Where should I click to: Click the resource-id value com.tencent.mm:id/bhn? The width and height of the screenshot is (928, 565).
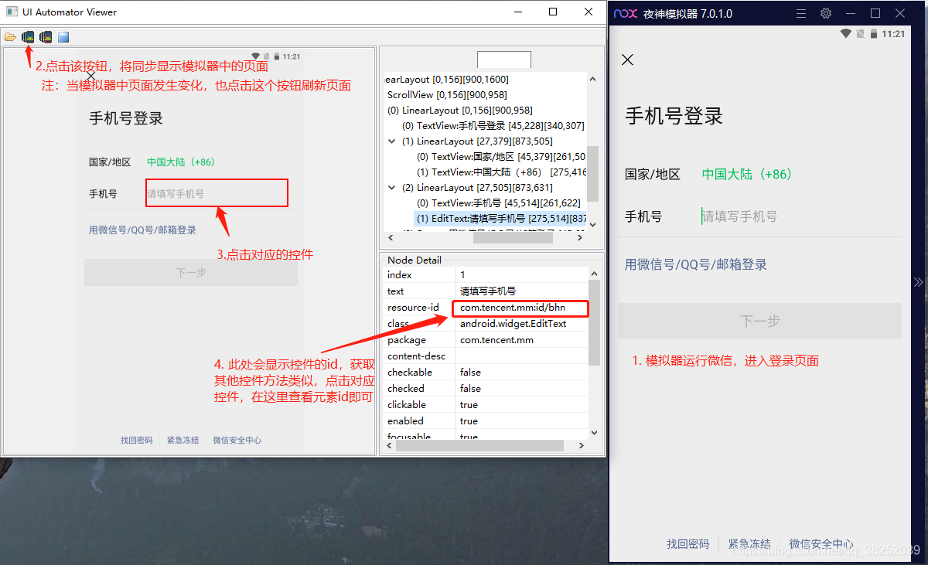pyautogui.click(x=513, y=308)
